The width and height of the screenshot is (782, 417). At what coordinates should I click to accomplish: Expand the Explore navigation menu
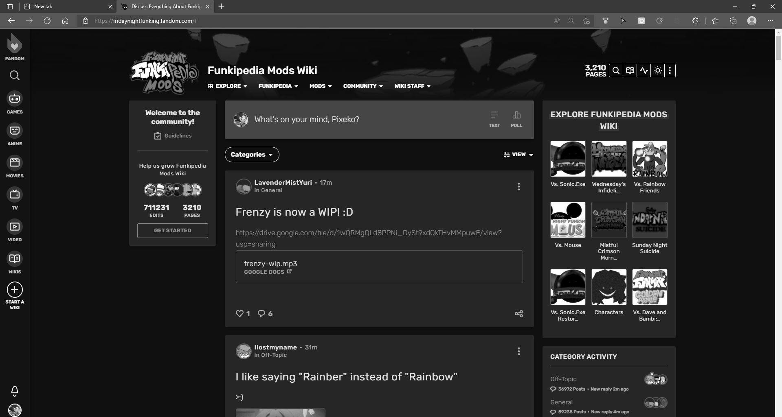tap(227, 86)
